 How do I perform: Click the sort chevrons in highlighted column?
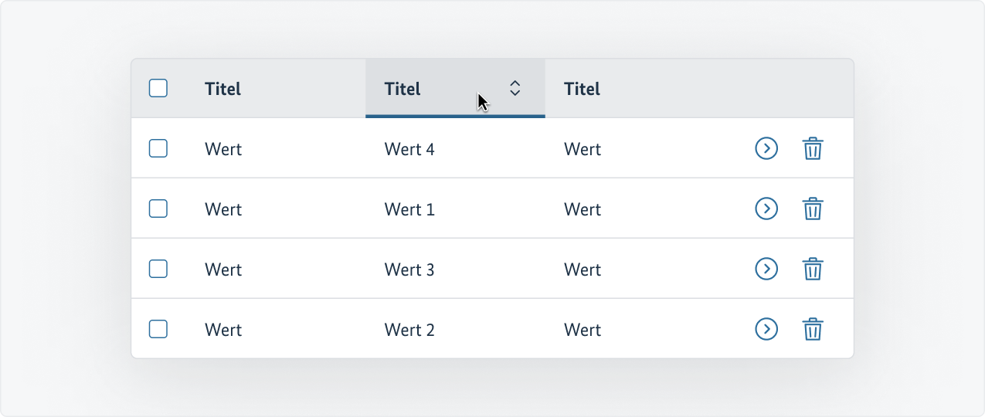(x=515, y=88)
